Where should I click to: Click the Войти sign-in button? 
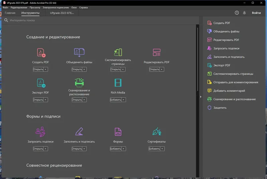click(x=256, y=13)
